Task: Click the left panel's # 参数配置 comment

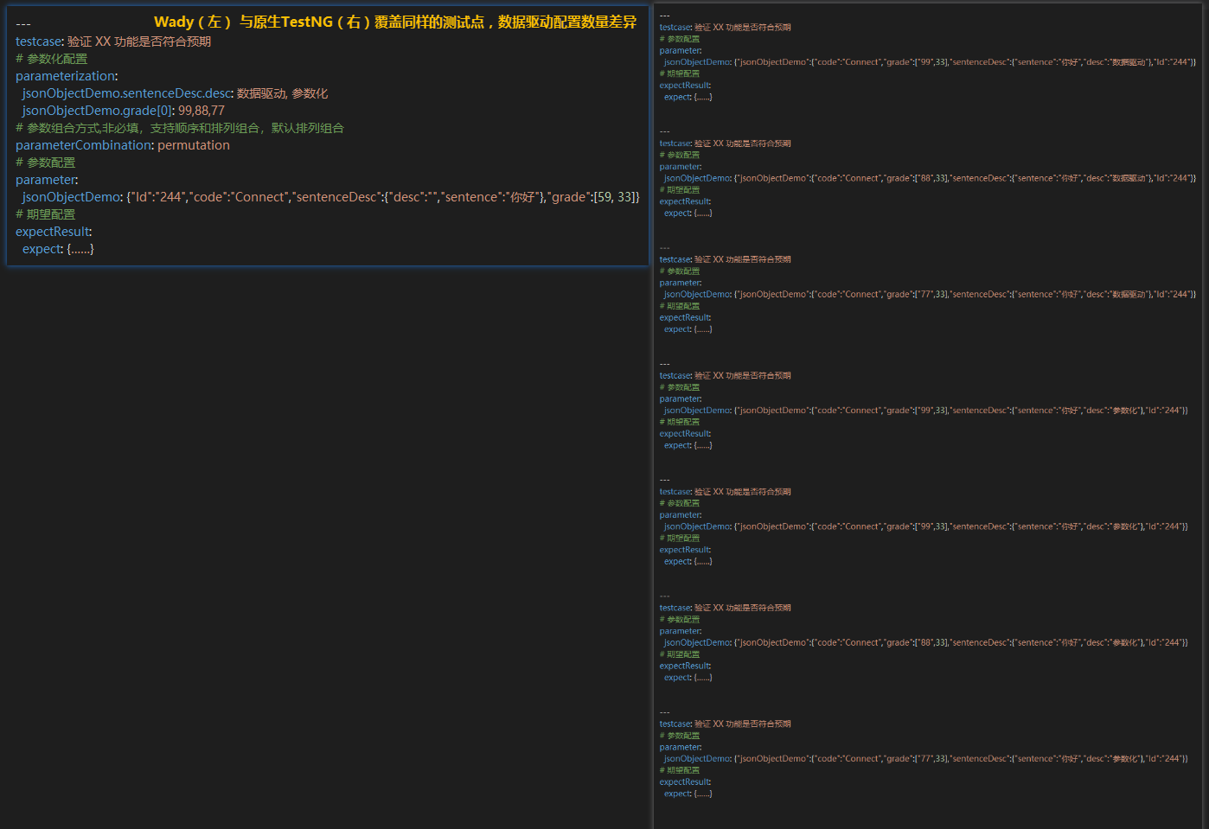Action: (x=46, y=163)
